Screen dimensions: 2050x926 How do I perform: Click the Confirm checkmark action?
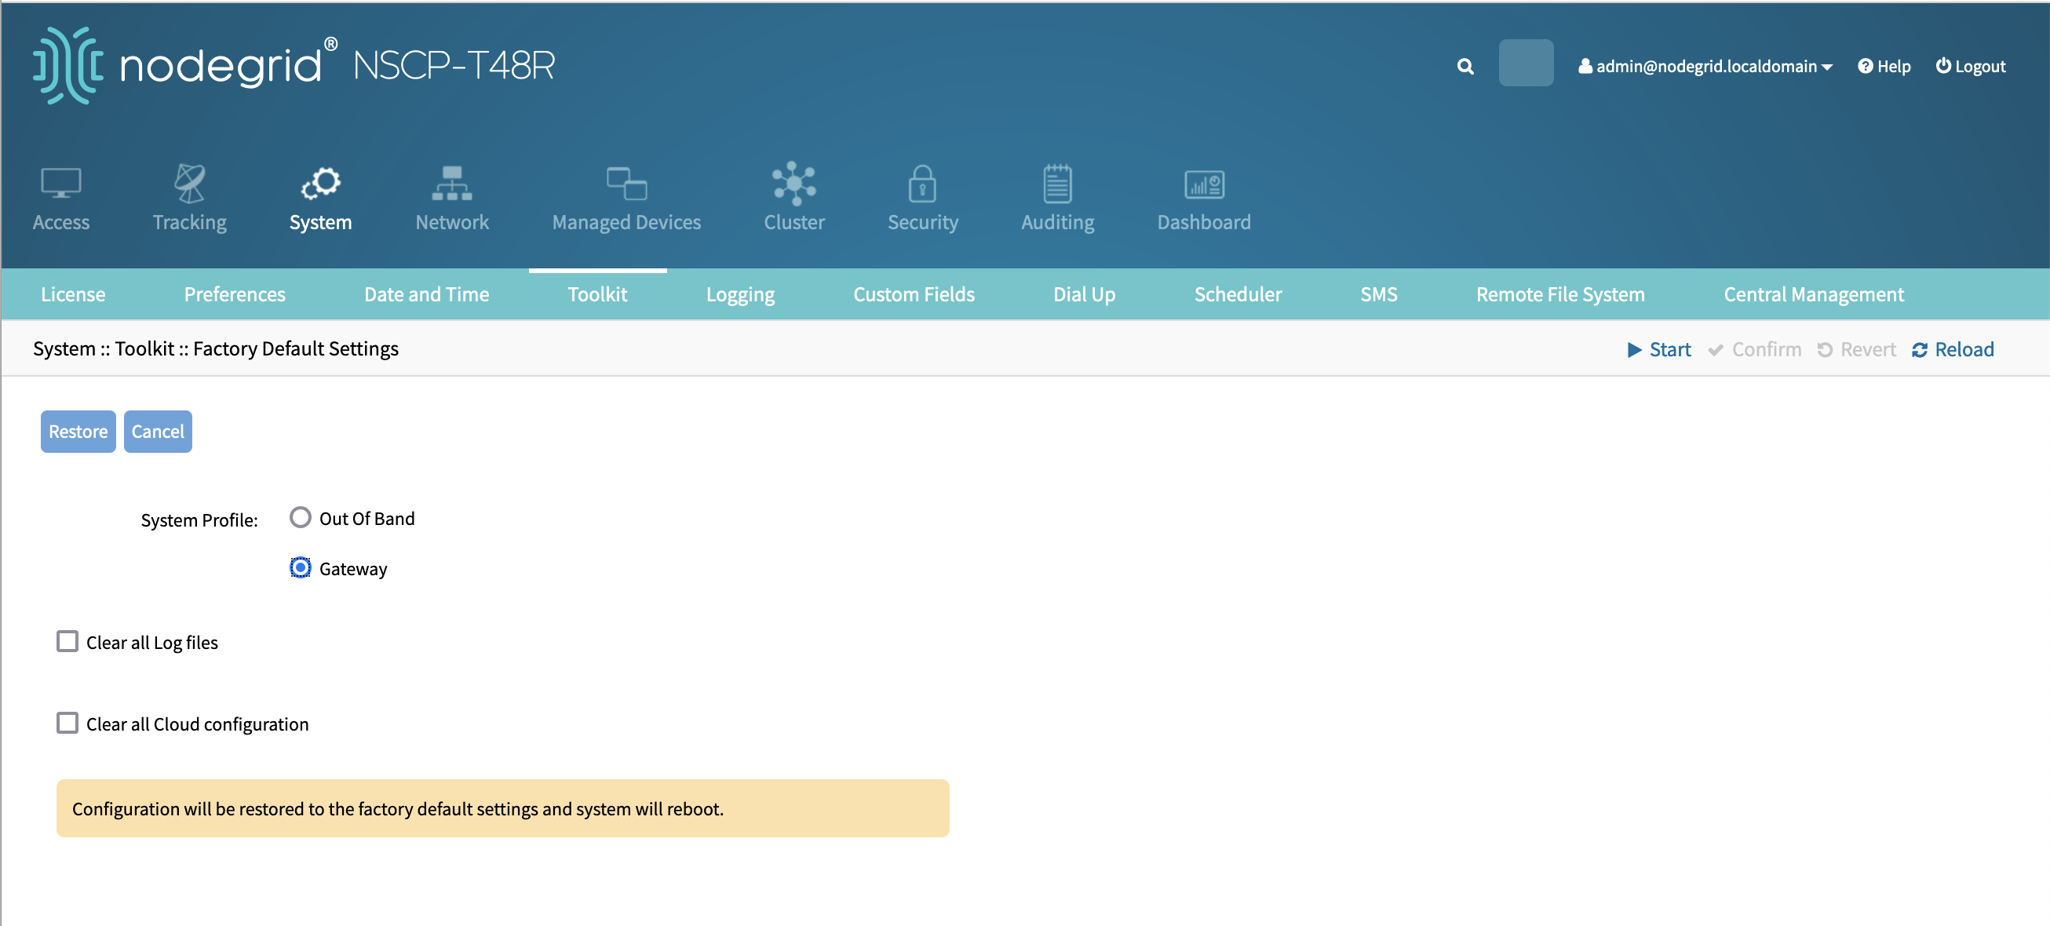tap(1755, 349)
